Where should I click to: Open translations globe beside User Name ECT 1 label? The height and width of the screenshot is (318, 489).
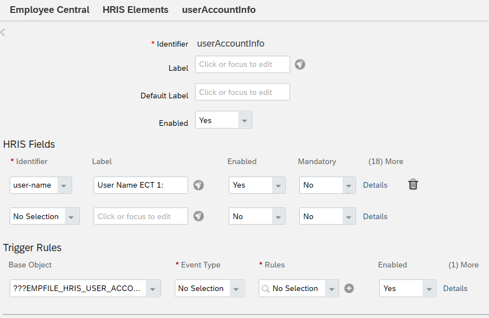(x=199, y=185)
